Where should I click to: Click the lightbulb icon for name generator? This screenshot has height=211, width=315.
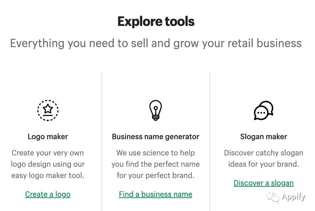[155, 110]
